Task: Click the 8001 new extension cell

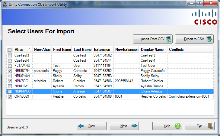Action: coord(126,96)
